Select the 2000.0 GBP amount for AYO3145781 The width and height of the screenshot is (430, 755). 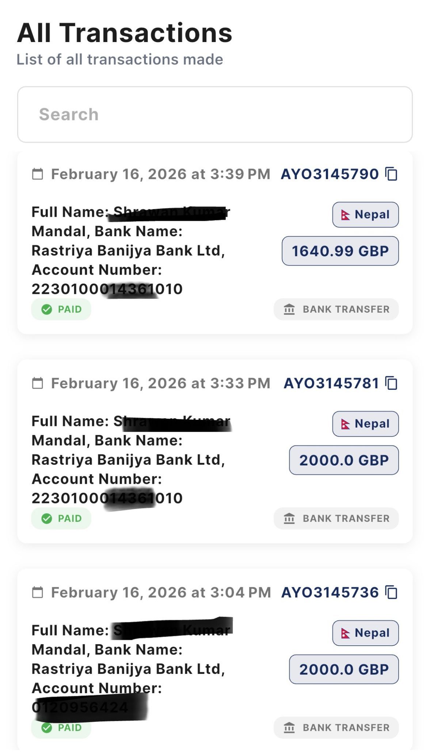[344, 460]
